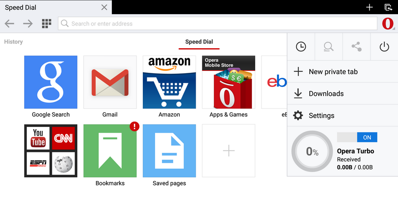Open the YouTube icon in the folder
The image size is (398, 216).
(x=38, y=138)
